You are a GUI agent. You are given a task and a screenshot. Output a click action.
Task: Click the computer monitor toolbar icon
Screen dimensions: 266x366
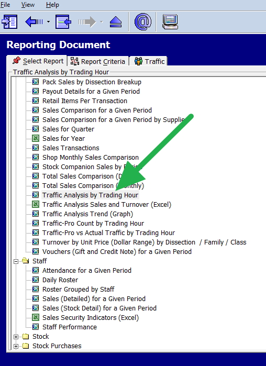170,21
